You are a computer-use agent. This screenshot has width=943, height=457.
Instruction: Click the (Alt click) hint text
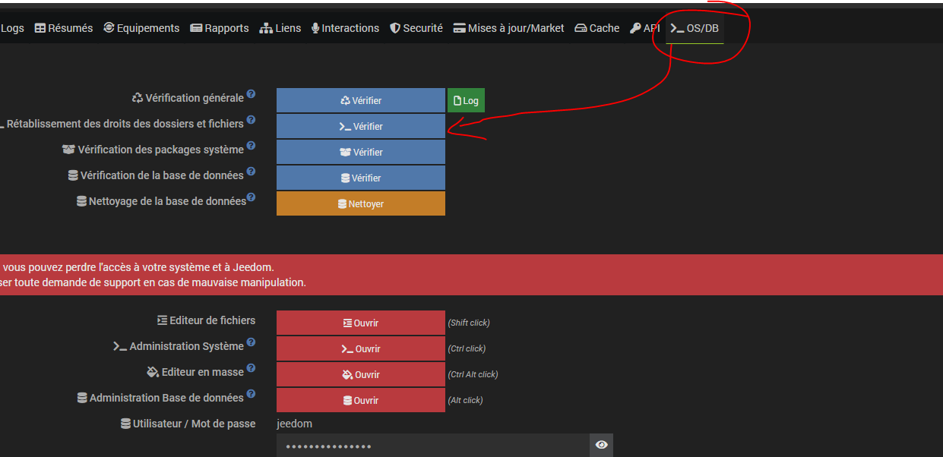[465, 400]
